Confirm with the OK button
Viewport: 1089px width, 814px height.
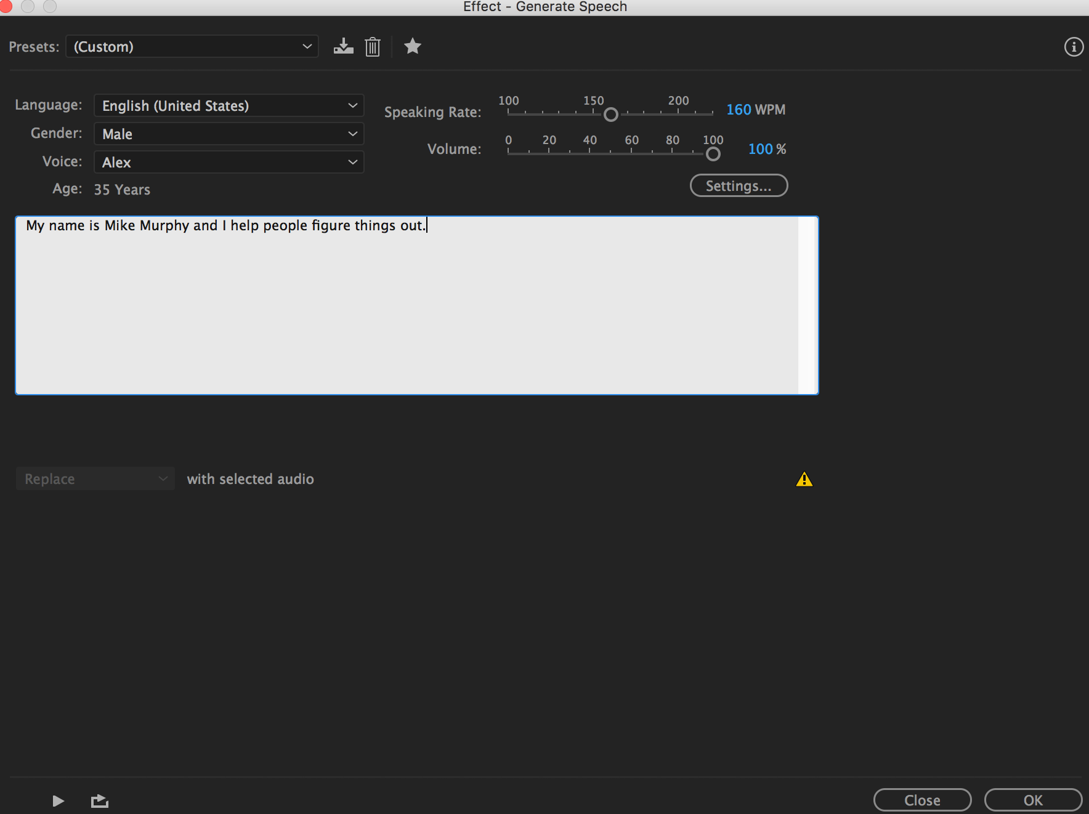tap(1032, 800)
